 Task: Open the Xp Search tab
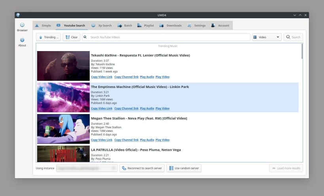[102, 25]
